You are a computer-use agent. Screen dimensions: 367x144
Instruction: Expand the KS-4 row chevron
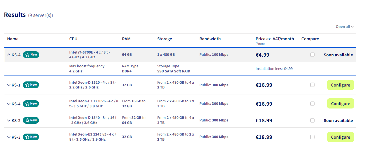click(x=8, y=104)
